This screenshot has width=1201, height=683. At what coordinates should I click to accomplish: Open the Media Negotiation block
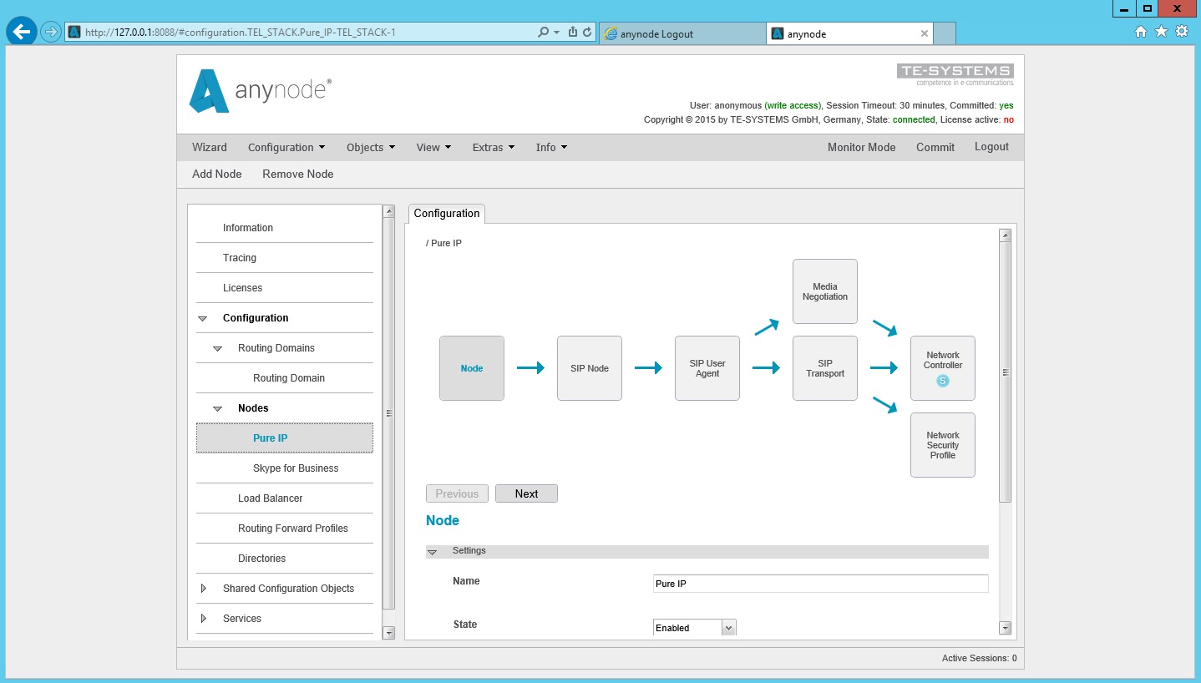pos(824,291)
